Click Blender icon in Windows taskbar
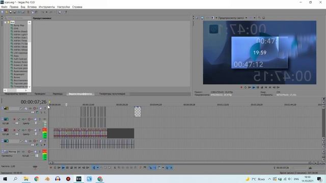This screenshot has height=183, width=326. 47,179
